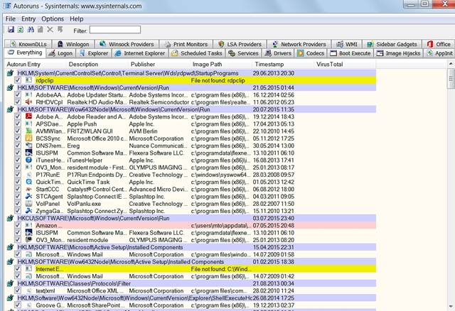Sort by Description column header
The image size is (455, 311).
(97, 65)
